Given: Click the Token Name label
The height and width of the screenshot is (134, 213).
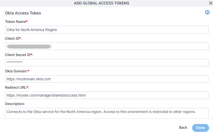Looking at the screenshot, I should [x=17, y=22].
